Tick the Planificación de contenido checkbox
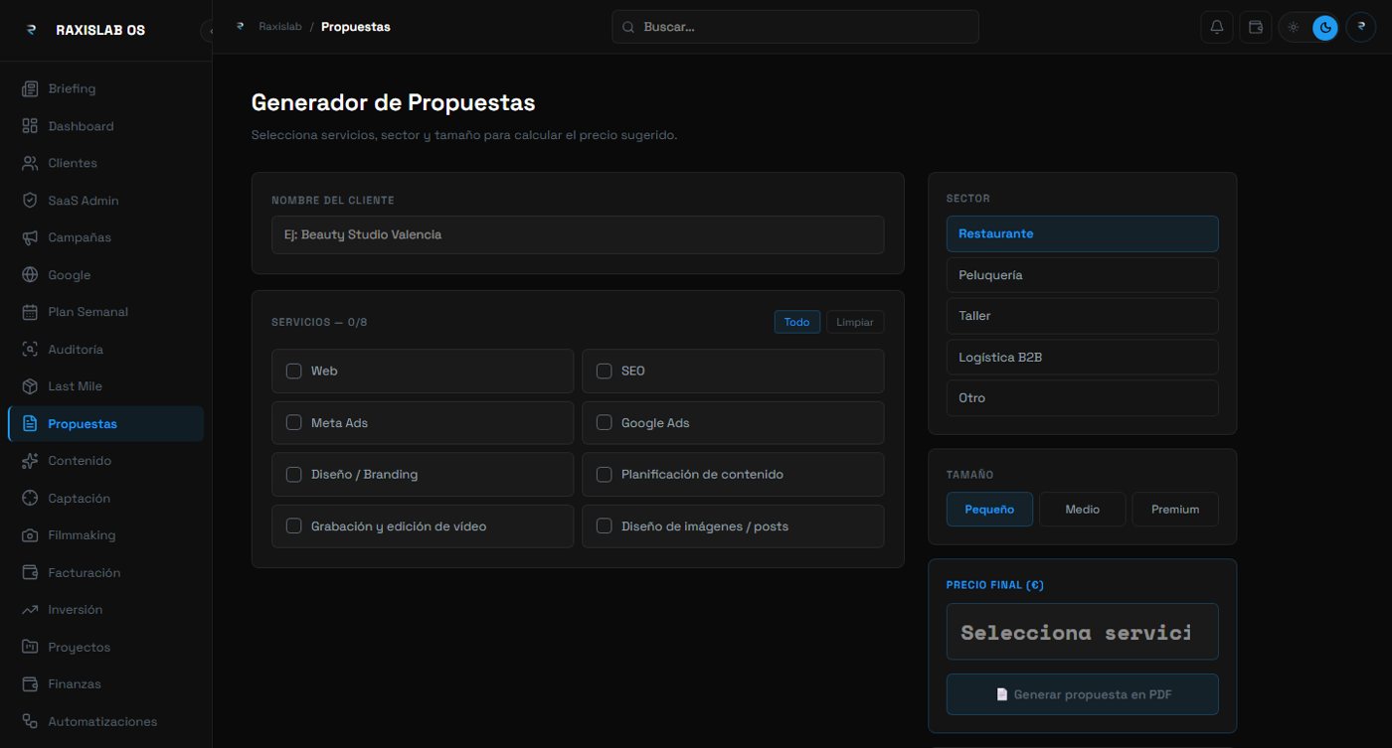 click(605, 474)
